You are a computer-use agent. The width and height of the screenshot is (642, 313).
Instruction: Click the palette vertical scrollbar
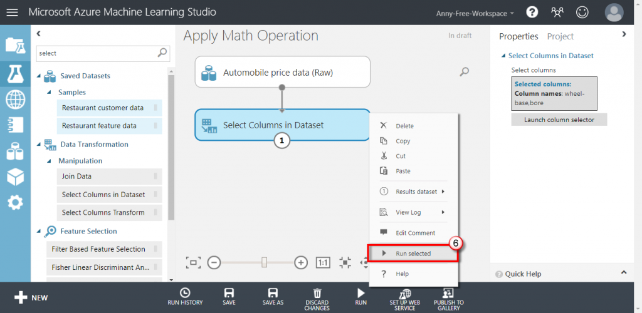click(172, 147)
